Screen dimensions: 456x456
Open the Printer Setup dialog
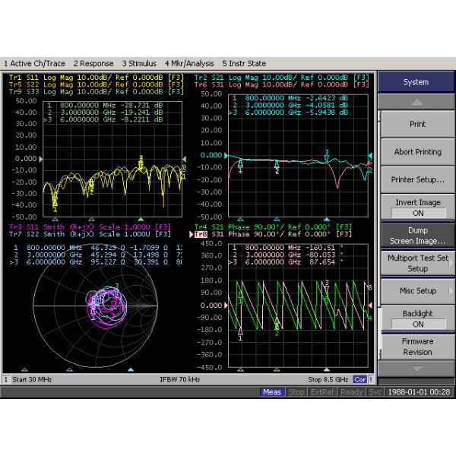(x=416, y=180)
